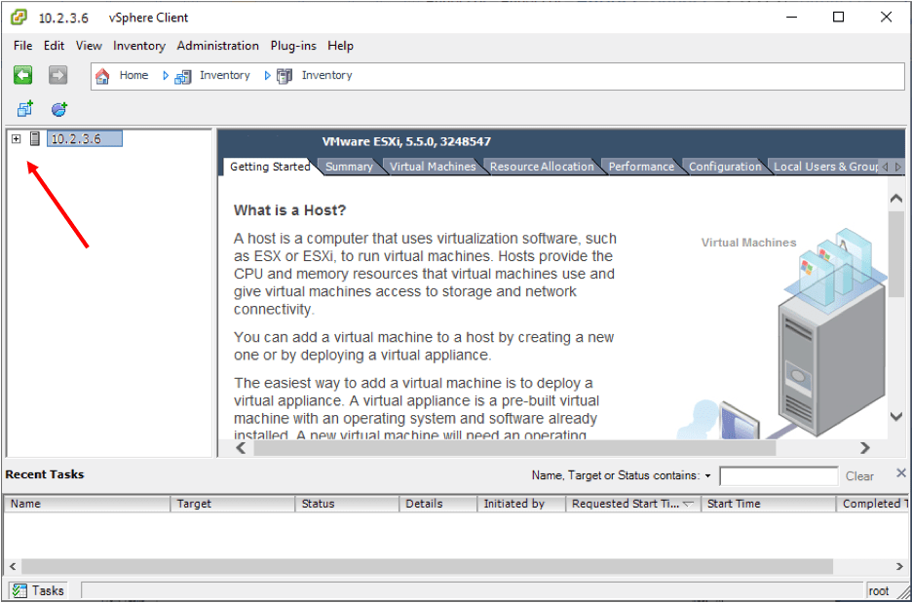This screenshot has height=603, width=912.
Task: Click the "What is a Host?" heading
Action: 289,209
